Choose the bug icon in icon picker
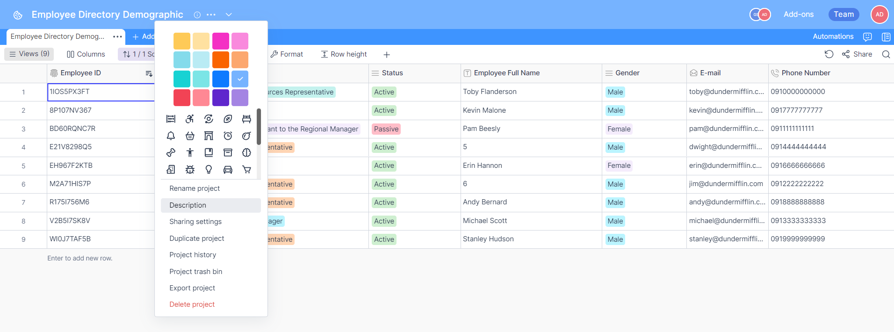The height and width of the screenshot is (332, 894). tap(190, 170)
